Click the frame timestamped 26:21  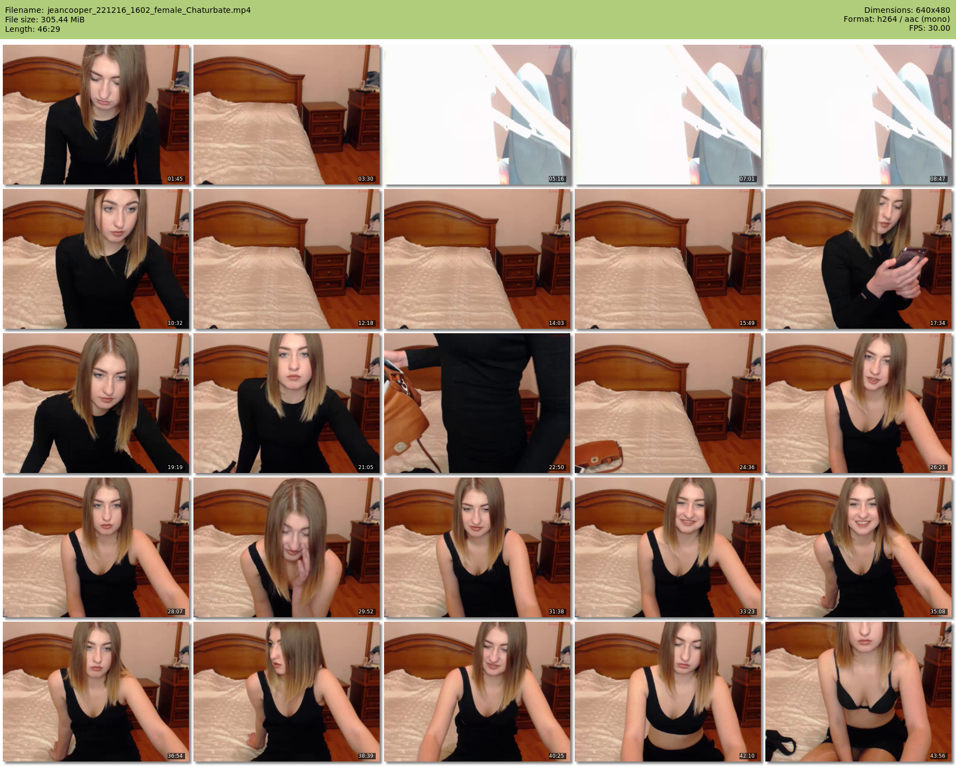coord(859,403)
